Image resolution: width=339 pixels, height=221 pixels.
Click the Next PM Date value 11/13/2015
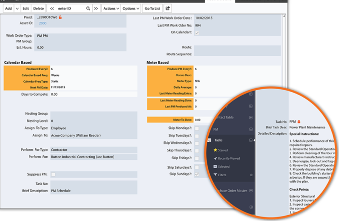tap(58, 88)
